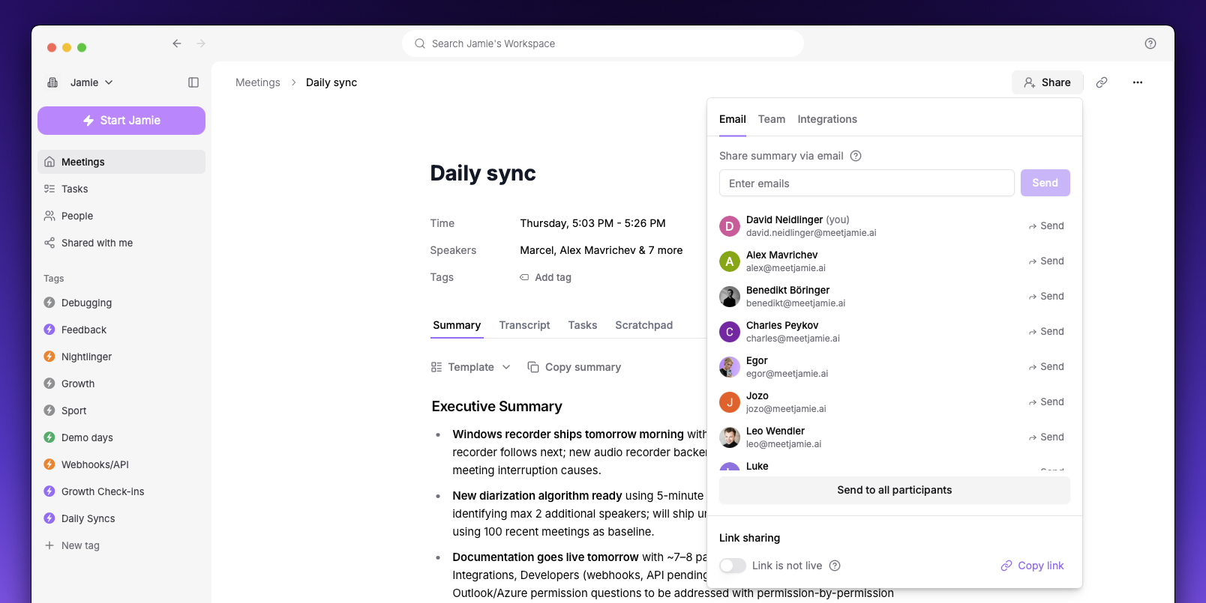This screenshot has width=1206, height=603.
Task: Send summary to Jozo
Action: tap(1046, 402)
